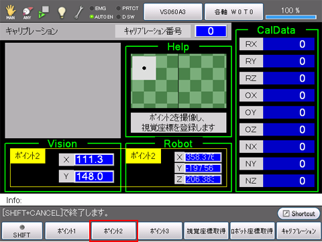Check the D SW indicator light
This screenshot has width=322, height=242.
(119, 17)
